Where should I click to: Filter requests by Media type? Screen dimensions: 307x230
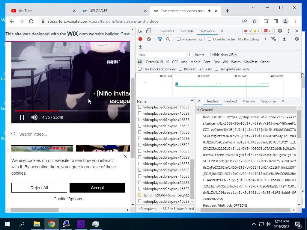click(195, 62)
